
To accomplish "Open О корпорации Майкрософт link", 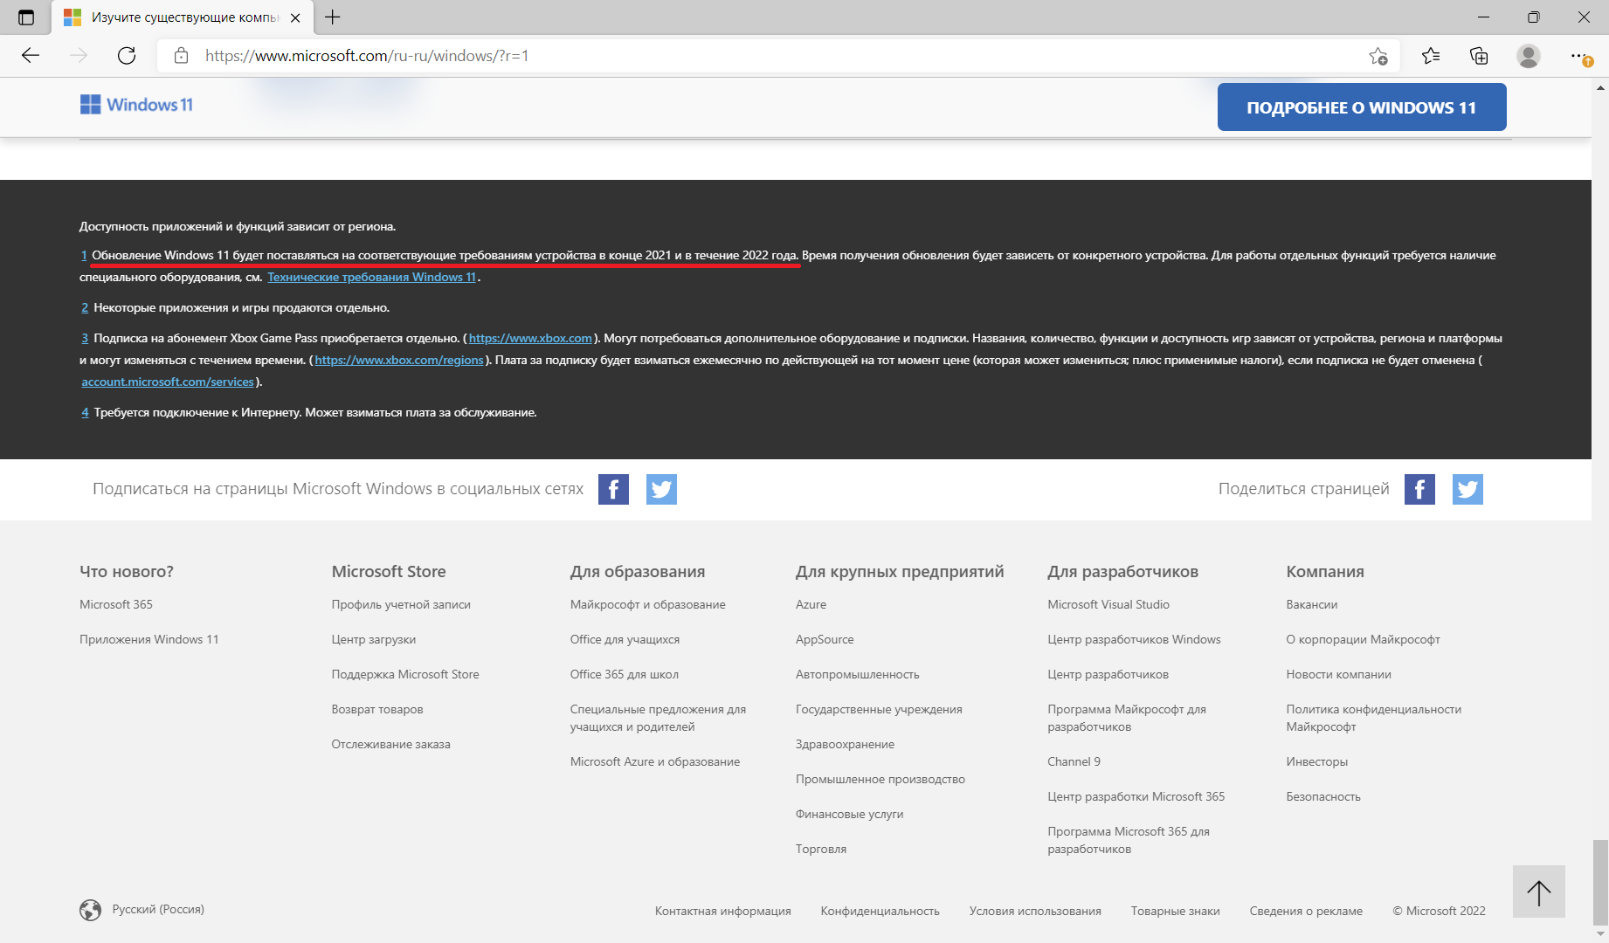I will (1363, 639).
